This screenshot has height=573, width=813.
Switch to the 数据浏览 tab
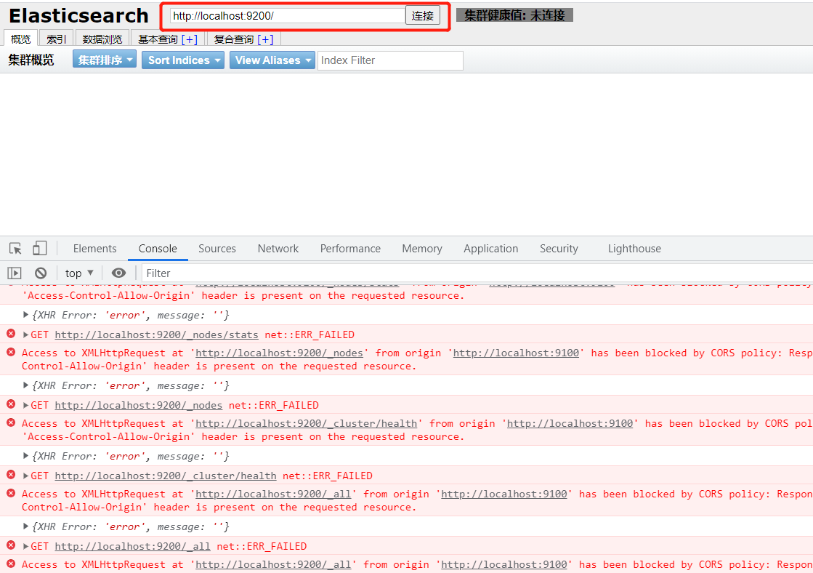pyautogui.click(x=102, y=39)
